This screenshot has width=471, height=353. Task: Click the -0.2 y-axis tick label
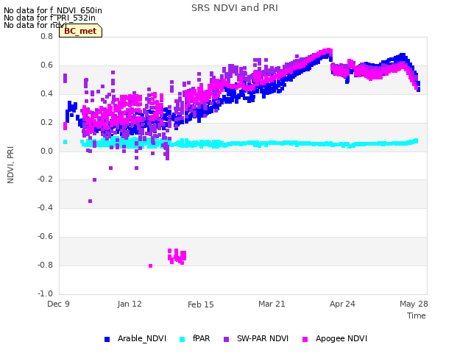coord(45,179)
